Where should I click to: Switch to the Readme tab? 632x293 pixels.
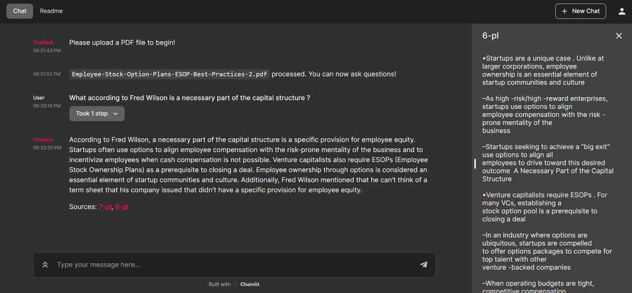[51, 11]
